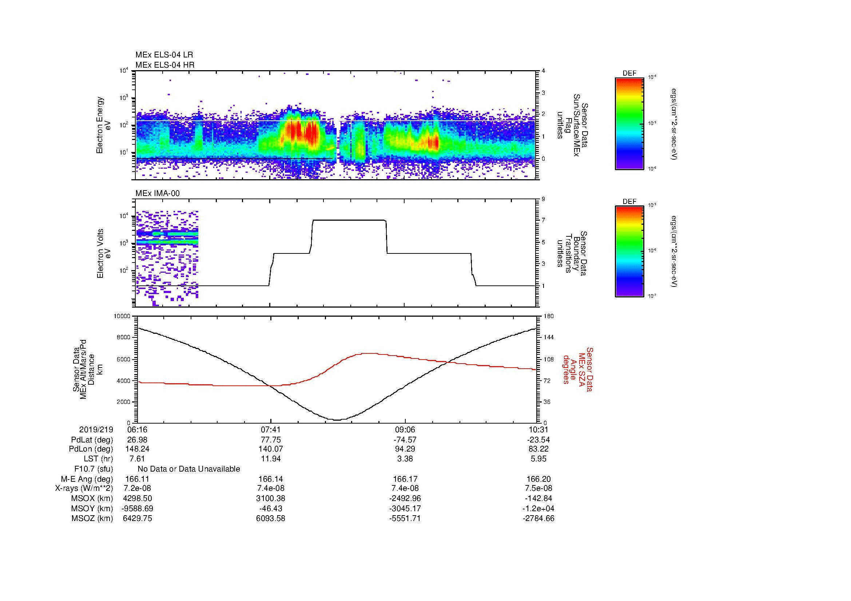Click the lower DEF color bar for IMA

point(629,252)
